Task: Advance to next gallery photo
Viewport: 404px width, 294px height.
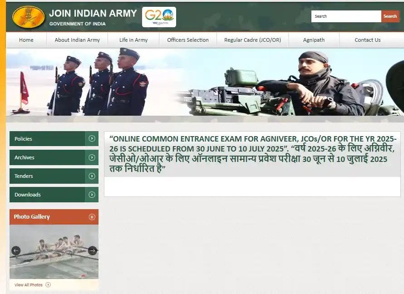Action: tap(93, 250)
